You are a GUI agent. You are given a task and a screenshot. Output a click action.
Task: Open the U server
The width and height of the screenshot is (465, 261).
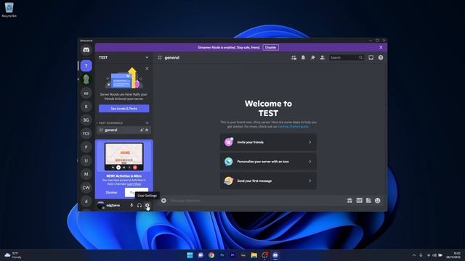[86, 160]
